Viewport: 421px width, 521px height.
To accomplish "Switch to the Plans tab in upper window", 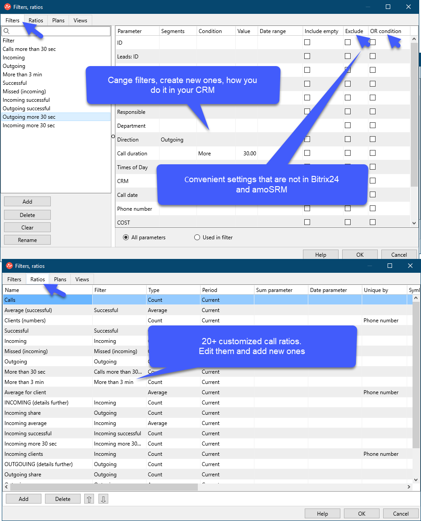I will [x=58, y=20].
